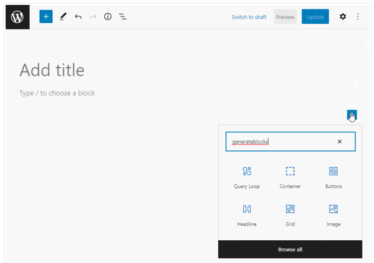This screenshot has height=263, width=374.
Task: Select the Tools pencil icon
Action: pos(63,17)
